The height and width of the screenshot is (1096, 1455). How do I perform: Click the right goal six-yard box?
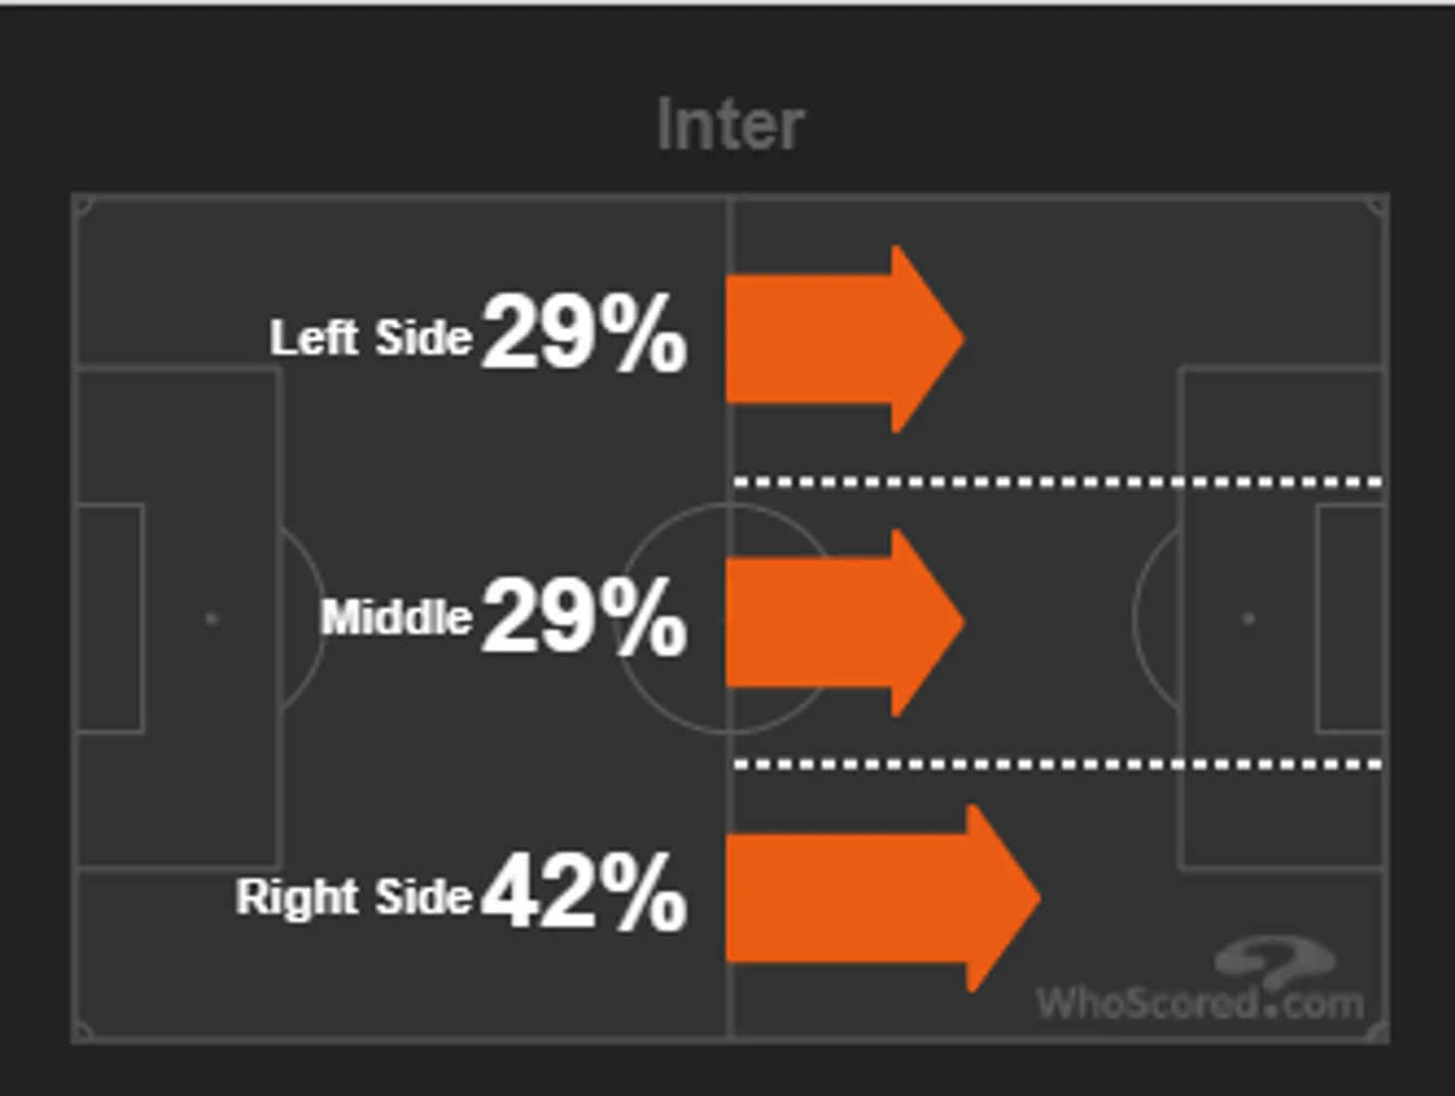coord(1350,619)
